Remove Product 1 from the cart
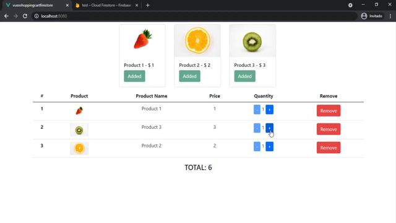Screen dimensions: 396x223 [x=329, y=111]
